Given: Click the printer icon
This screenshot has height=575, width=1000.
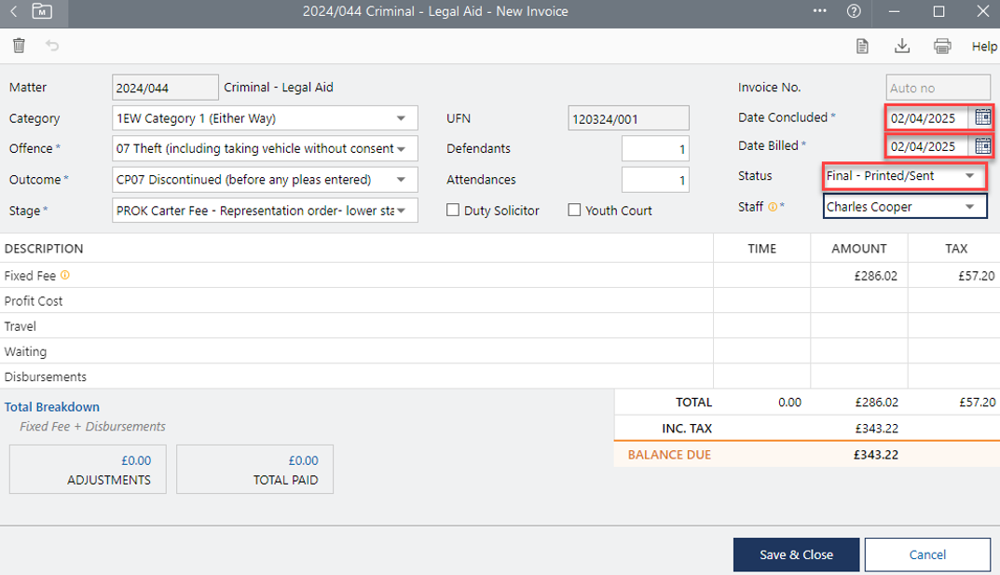Looking at the screenshot, I should [942, 47].
